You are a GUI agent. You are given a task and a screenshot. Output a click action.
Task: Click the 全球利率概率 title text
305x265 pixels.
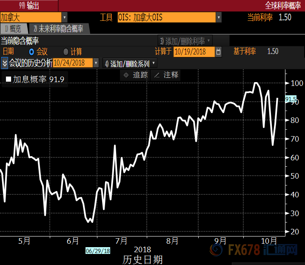click(x=282, y=6)
